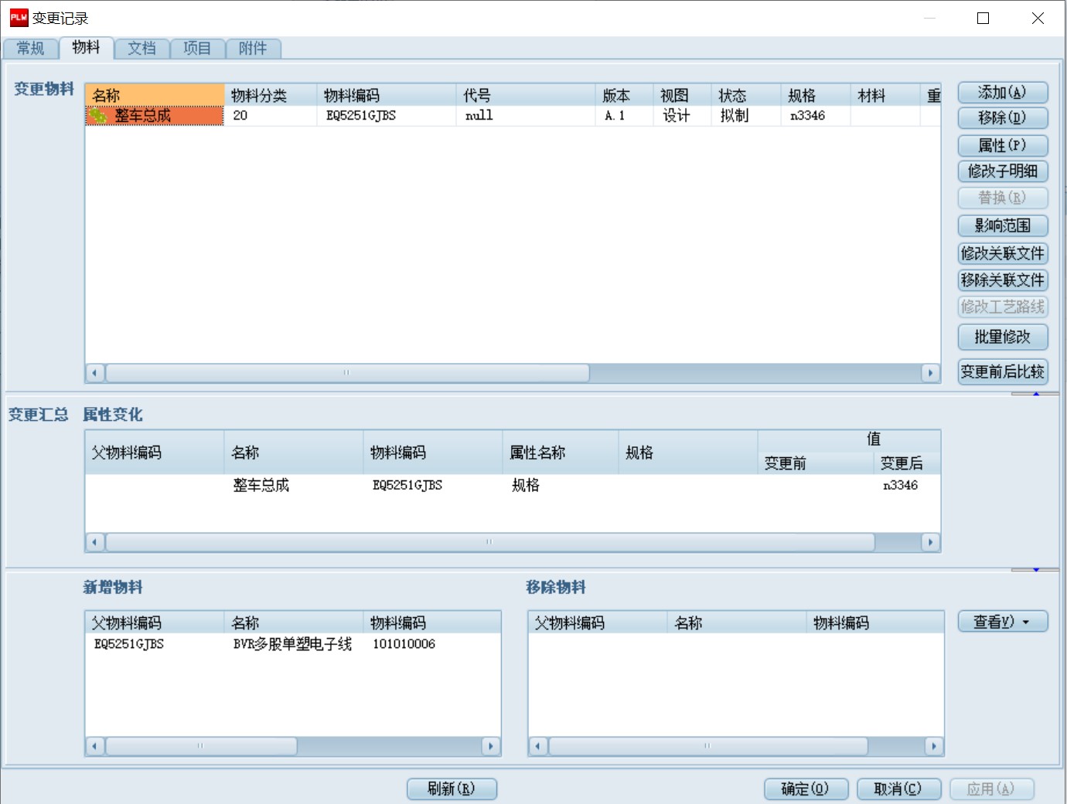Select the BVR多股单塑电子线 row
1067x804 pixels.
292,644
